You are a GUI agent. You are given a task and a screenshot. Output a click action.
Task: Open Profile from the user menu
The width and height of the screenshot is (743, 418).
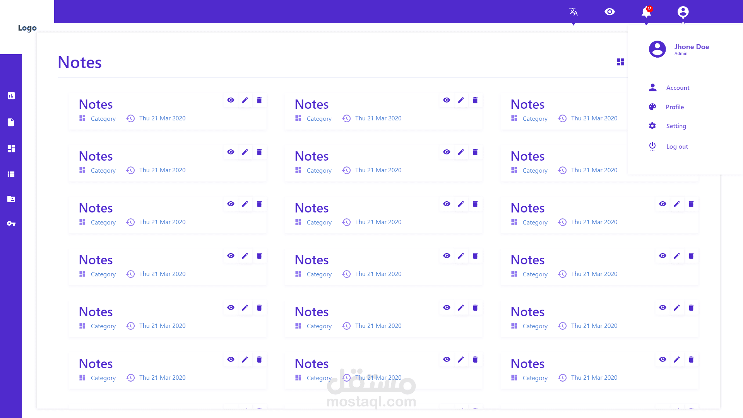coord(675,107)
